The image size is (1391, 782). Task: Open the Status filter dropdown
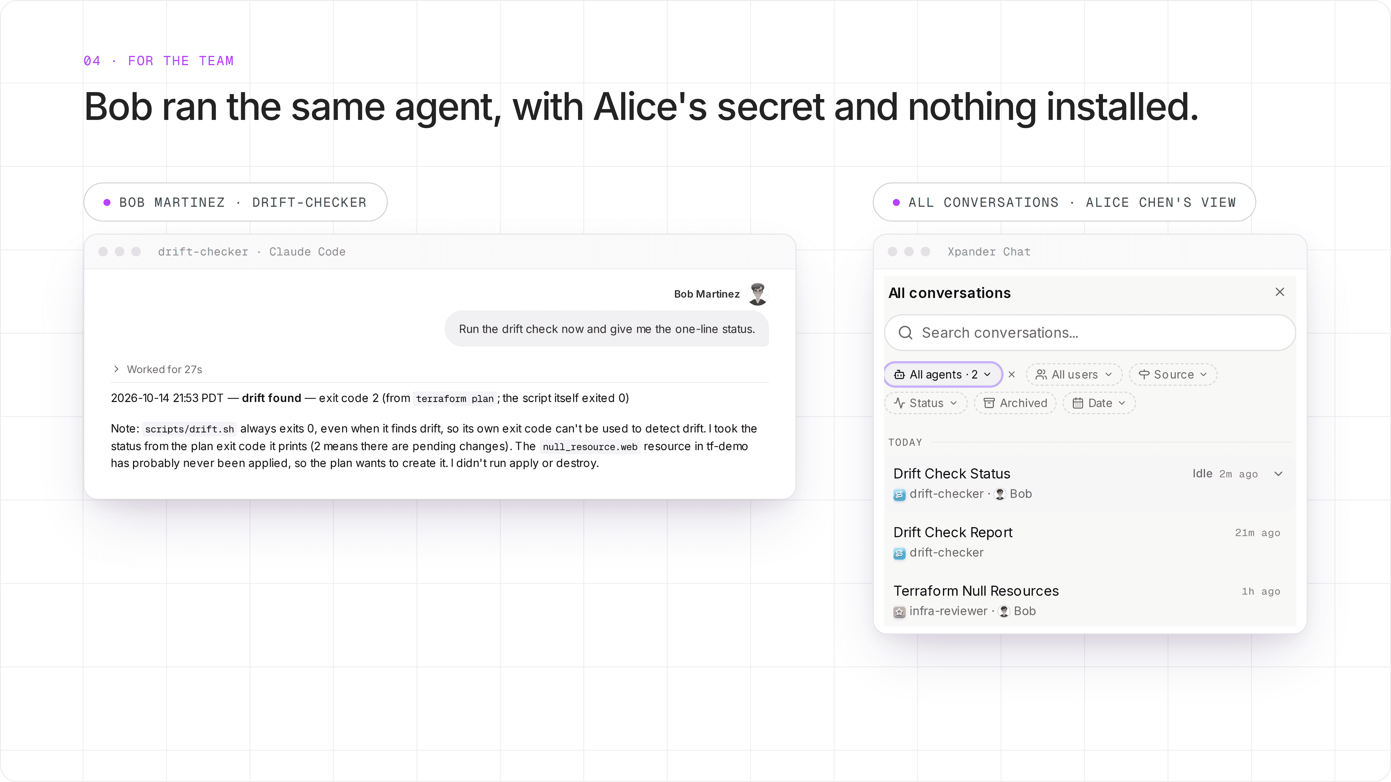[926, 403]
